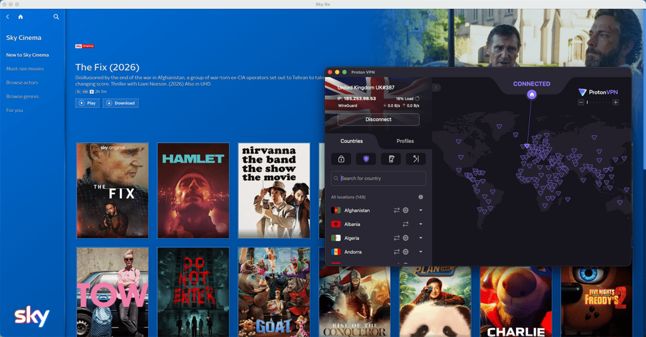Click the P2P arrows icon for Afghanistan

396,210
